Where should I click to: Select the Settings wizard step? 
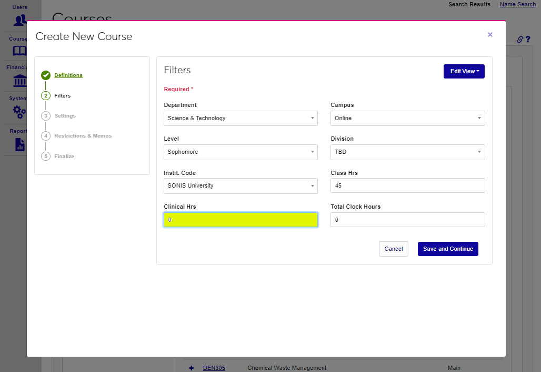(x=65, y=116)
